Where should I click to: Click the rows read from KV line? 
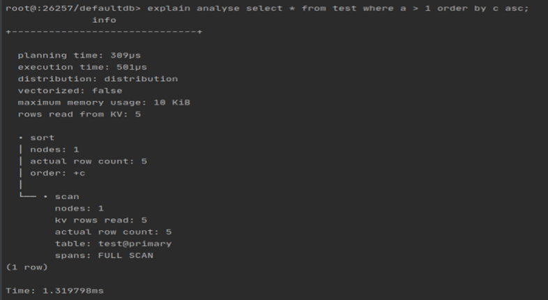[79, 114]
